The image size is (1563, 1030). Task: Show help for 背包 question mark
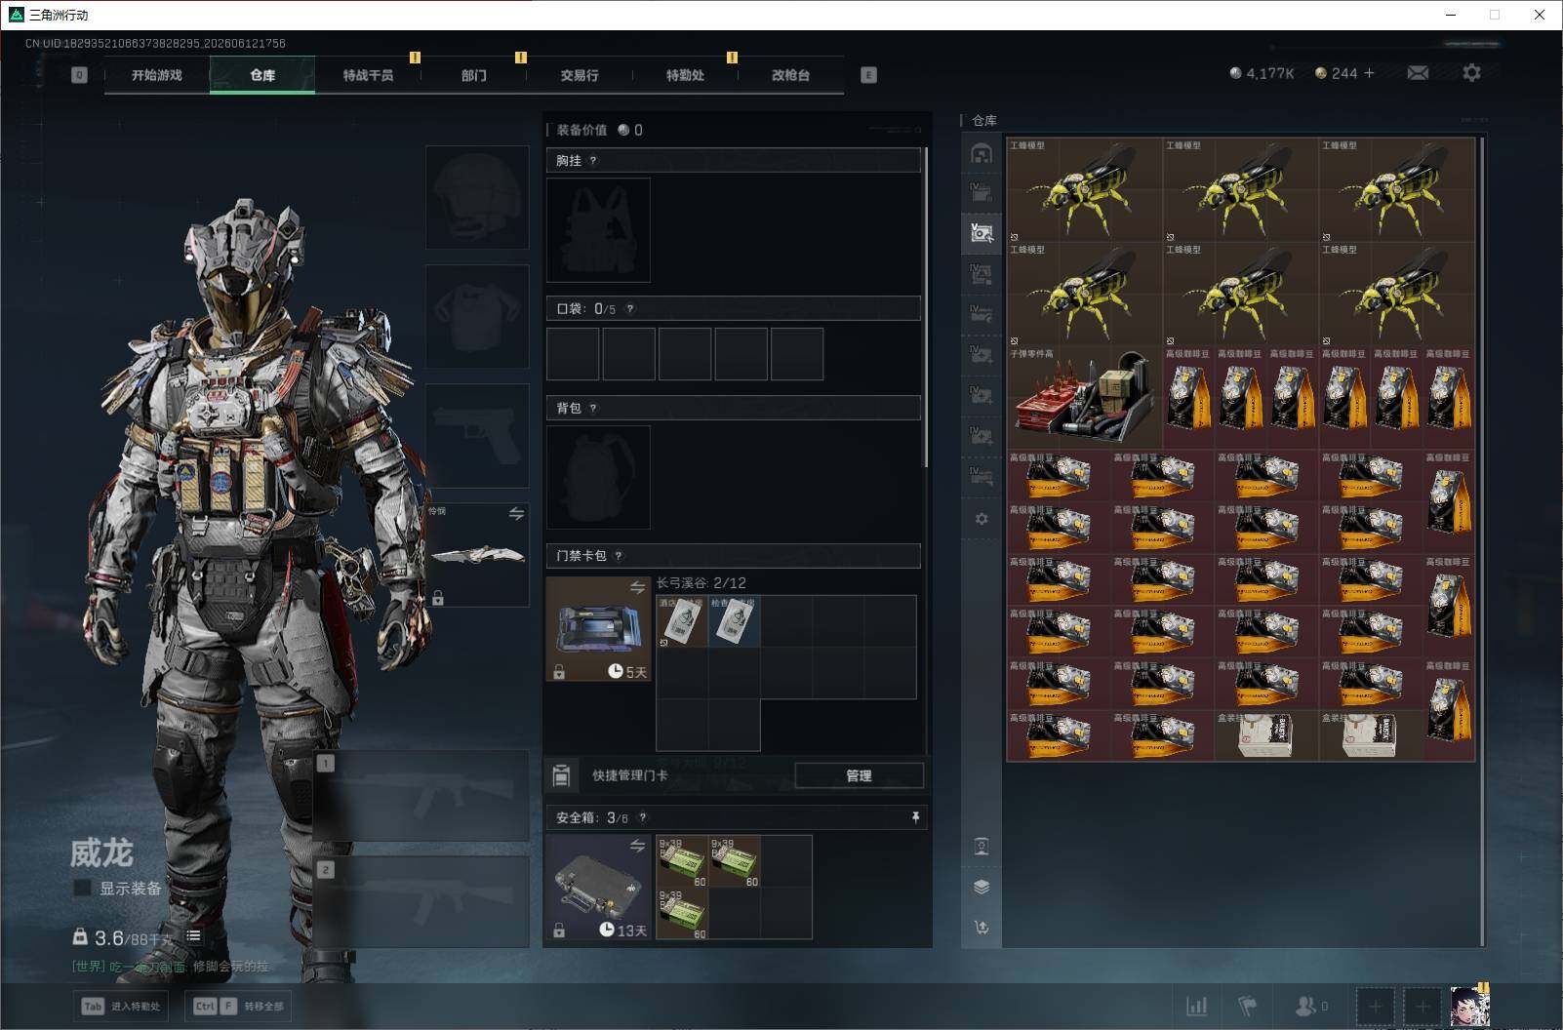point(593,409)
